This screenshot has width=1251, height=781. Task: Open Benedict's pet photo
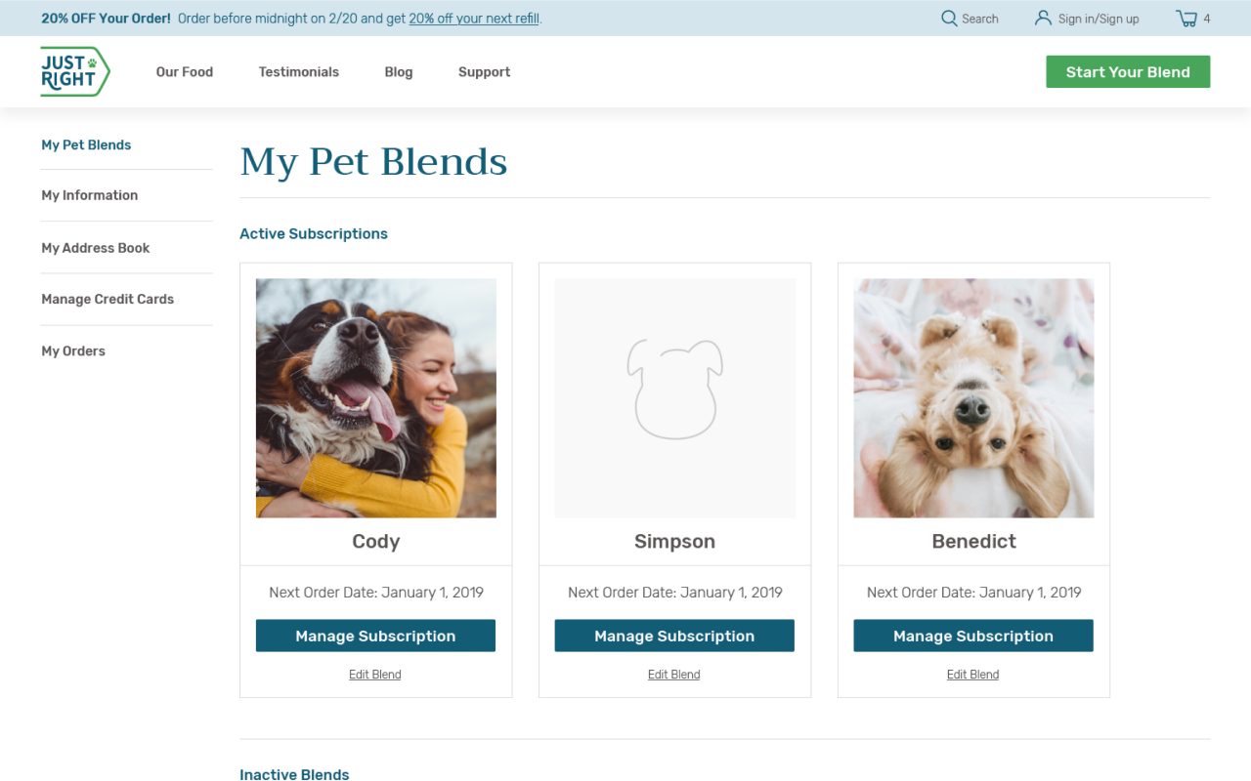point(973,398)
